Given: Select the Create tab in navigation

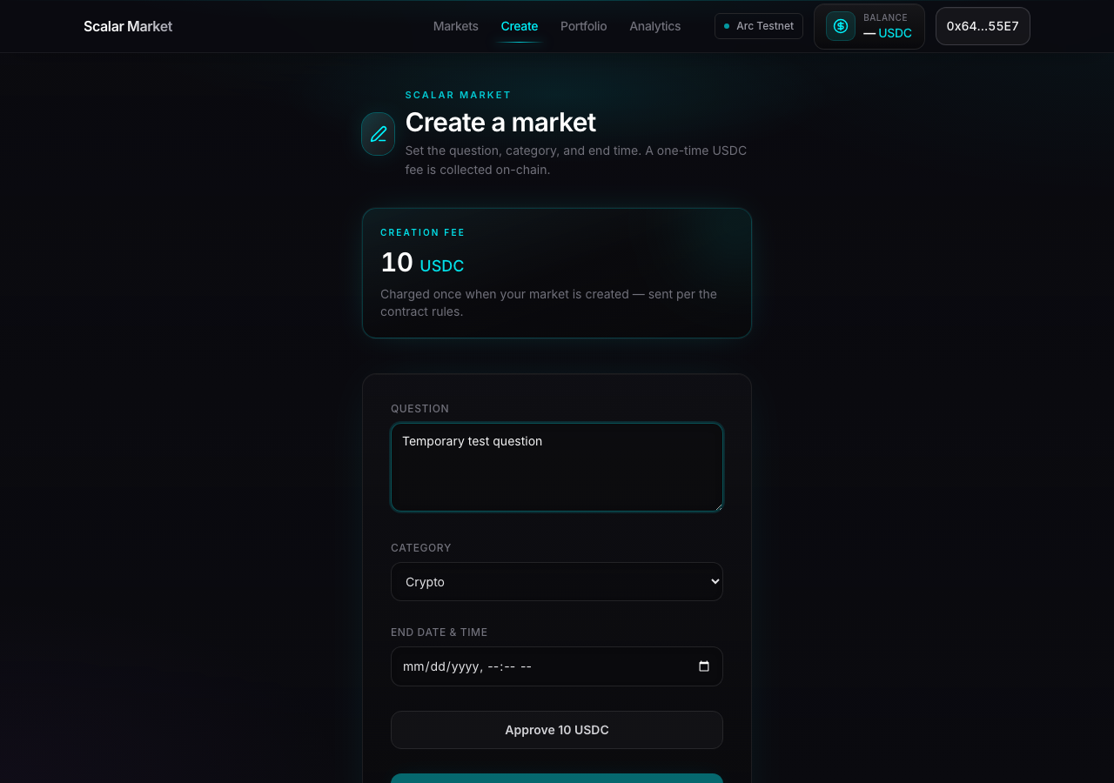Looking at the screenshot, I should (x=520, y=26).
